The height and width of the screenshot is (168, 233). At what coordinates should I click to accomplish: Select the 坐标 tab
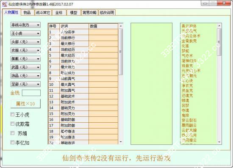(x=59, y=13)
